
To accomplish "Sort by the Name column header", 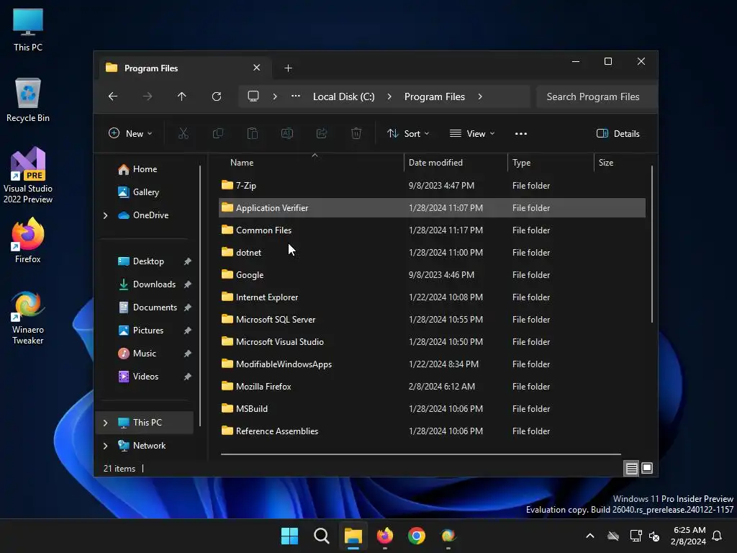I will (x=310, y=163).
